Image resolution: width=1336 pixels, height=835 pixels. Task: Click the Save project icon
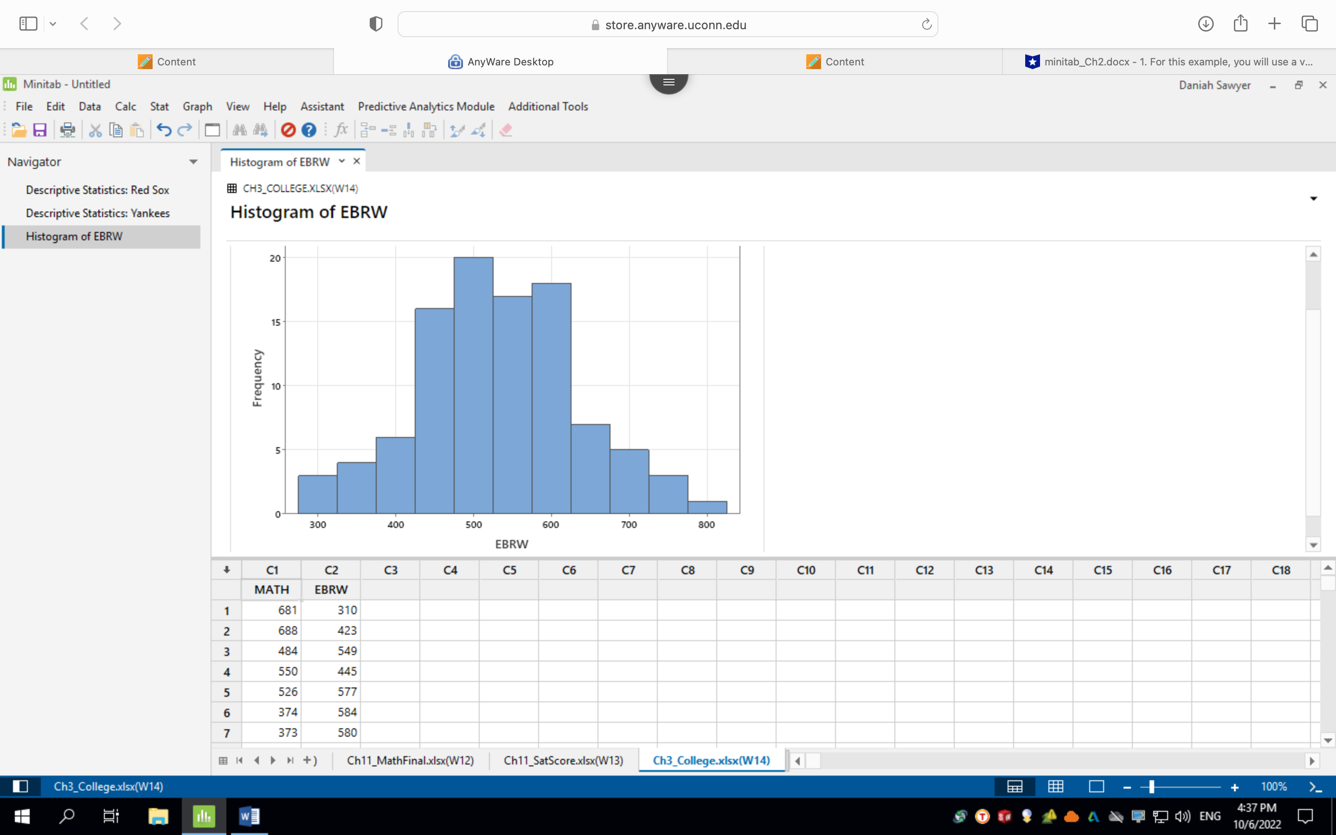pyautogui.click(x=40, y=130)
